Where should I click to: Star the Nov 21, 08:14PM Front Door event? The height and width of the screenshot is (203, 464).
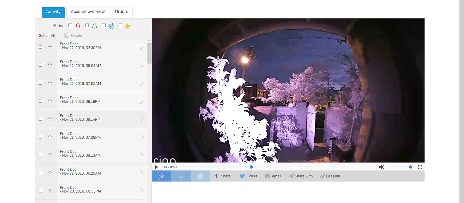point(50,119)
